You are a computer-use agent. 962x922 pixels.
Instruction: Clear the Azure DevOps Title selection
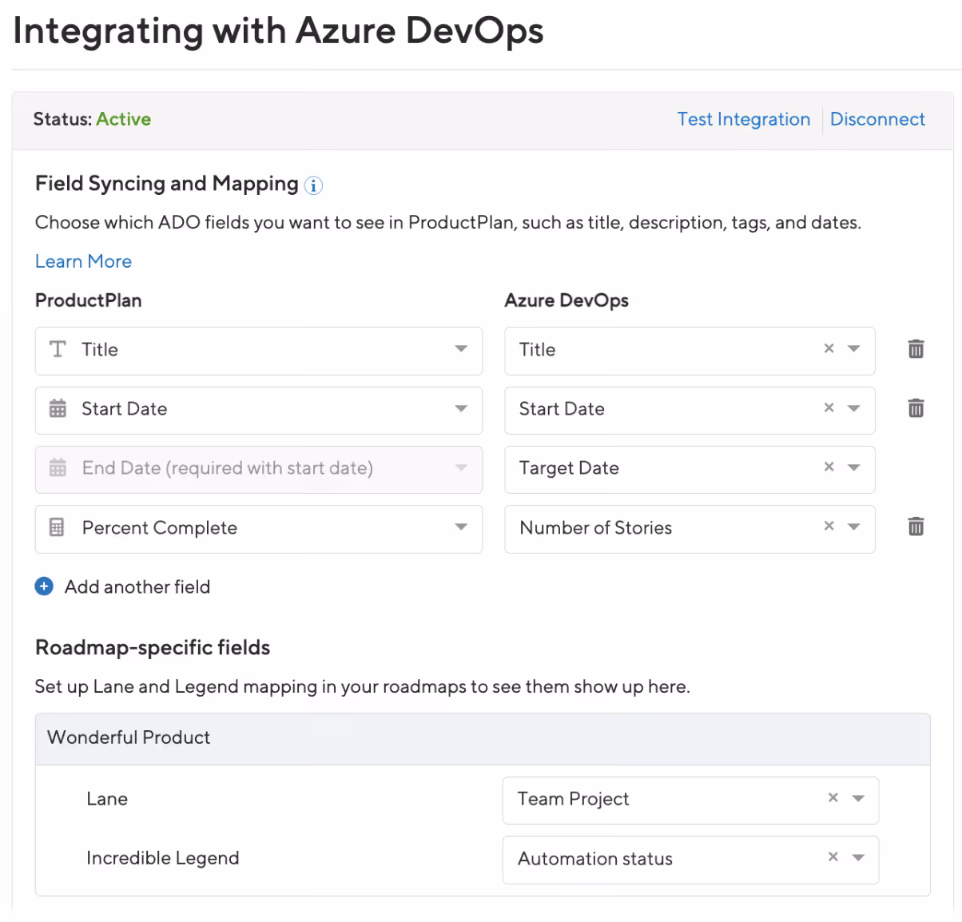pos(829,348)
